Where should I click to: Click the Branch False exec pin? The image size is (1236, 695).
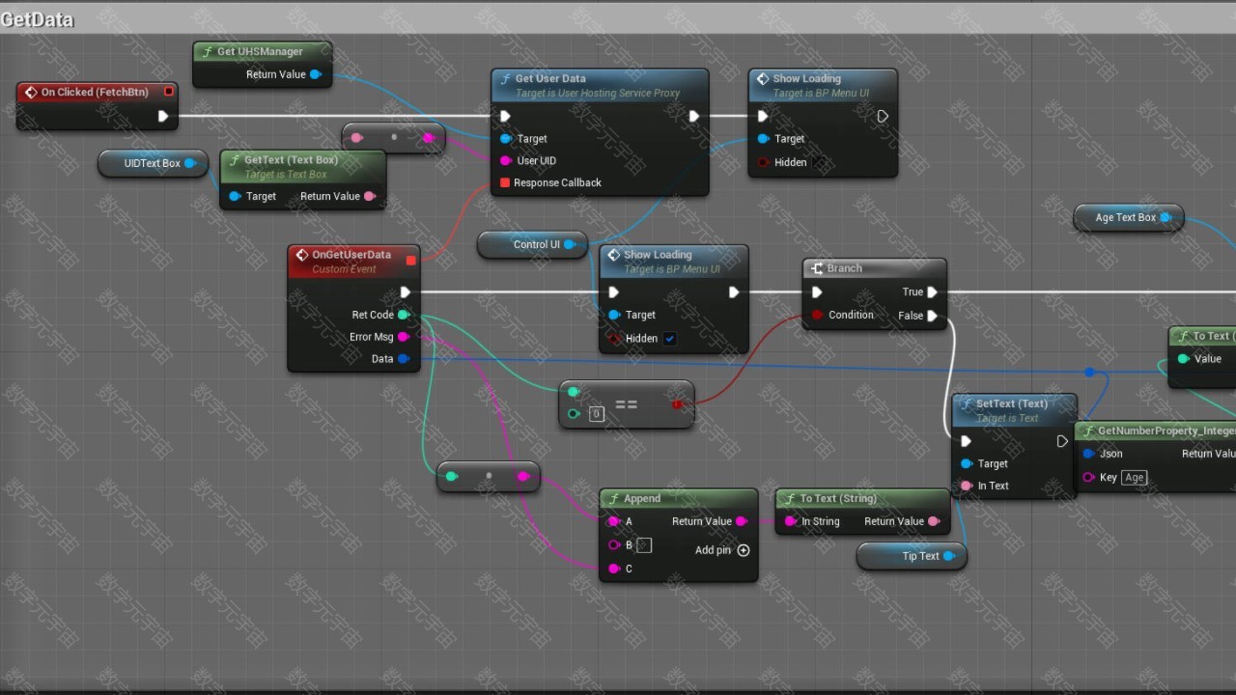click(x=932, y=316)
